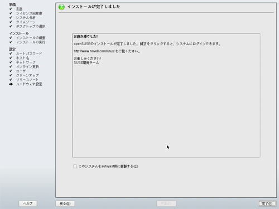The width and height of the screenshot is (279, 209).
Task: Select the リリースノート step in sidebar
Action: (27, 80)
